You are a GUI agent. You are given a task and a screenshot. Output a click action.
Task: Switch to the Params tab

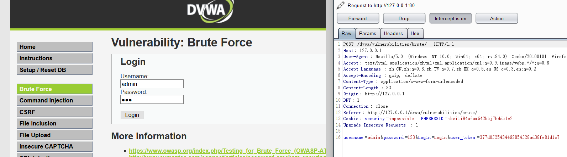[368, 33]
